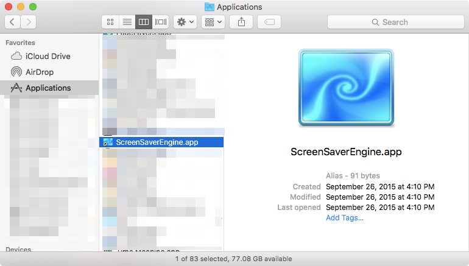Go forward with the forward arrow

[29, 22]
